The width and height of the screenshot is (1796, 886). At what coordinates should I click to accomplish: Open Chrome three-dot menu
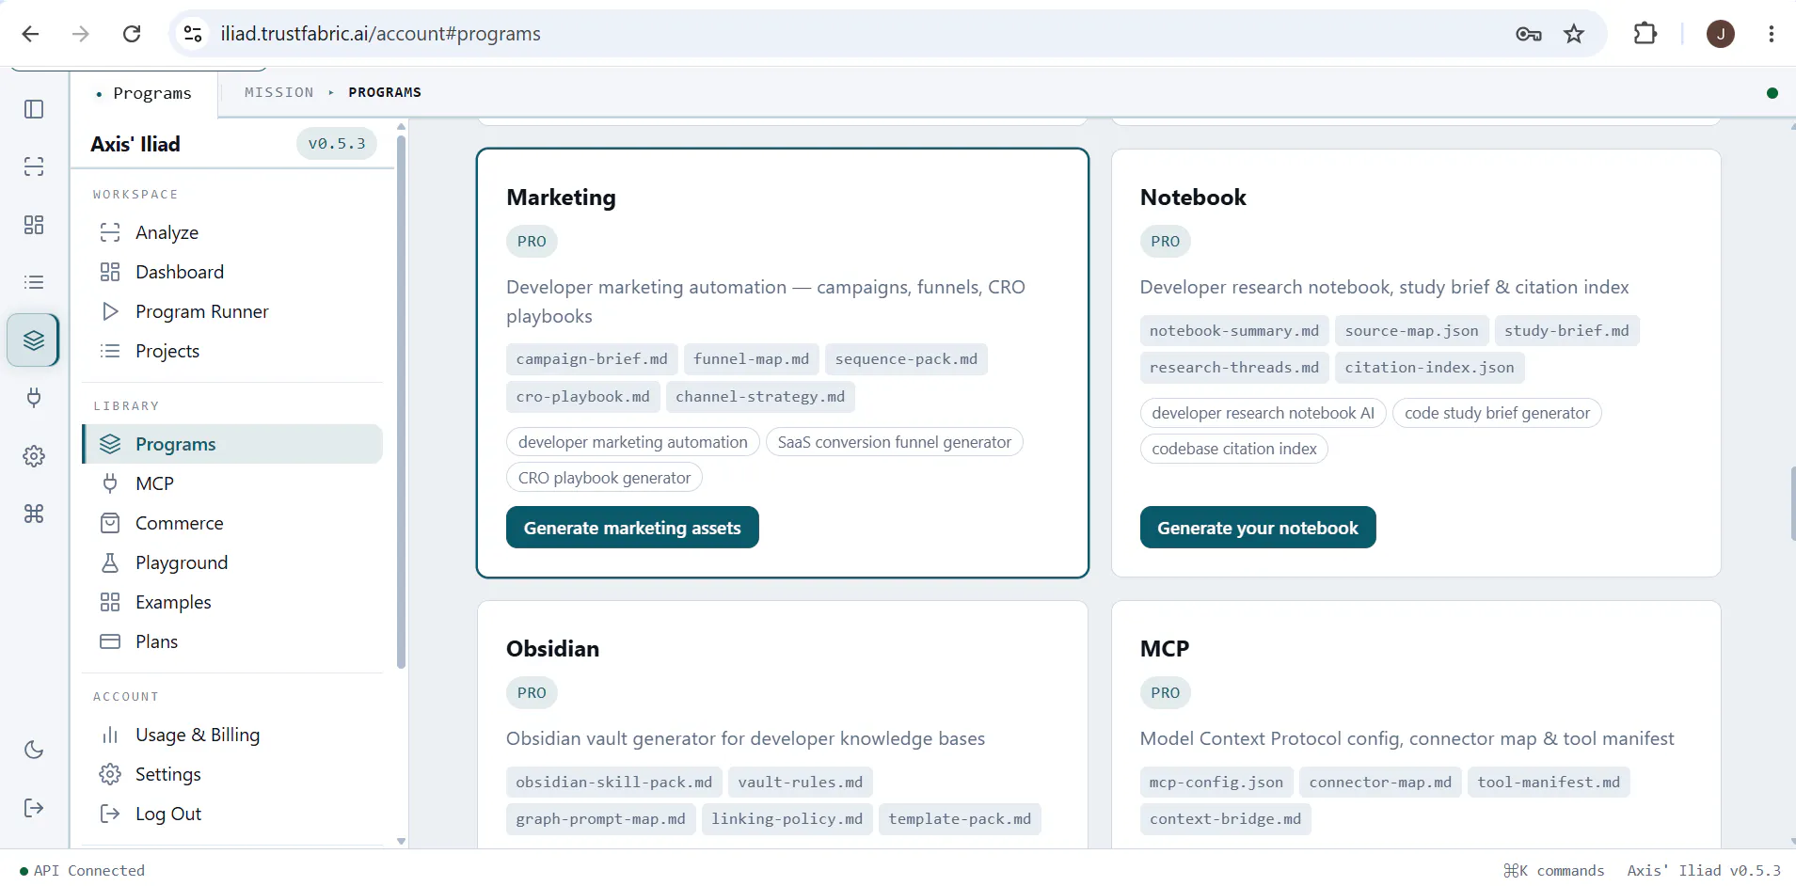coord(1772,34)
